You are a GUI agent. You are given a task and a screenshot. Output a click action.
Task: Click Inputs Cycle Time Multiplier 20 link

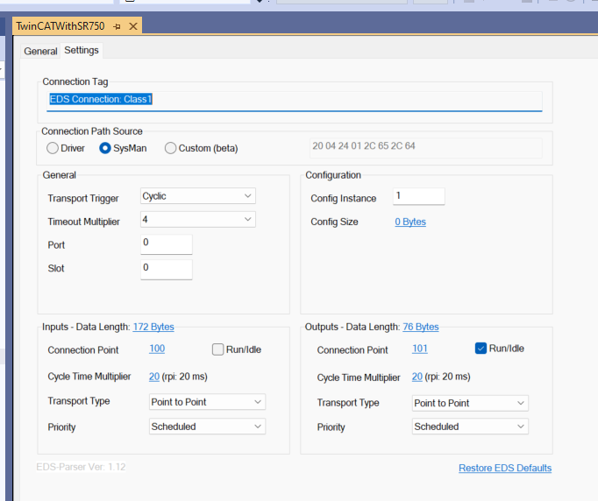(x=154, y=377)
